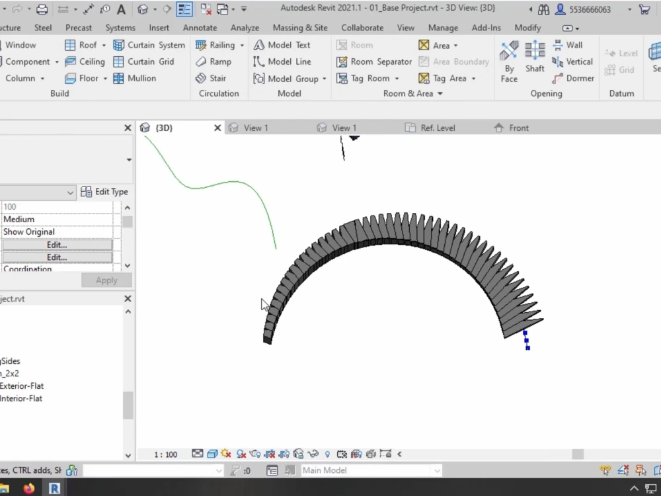
Task: Toggle the Thin Lines icon
Action: [184, 9]
